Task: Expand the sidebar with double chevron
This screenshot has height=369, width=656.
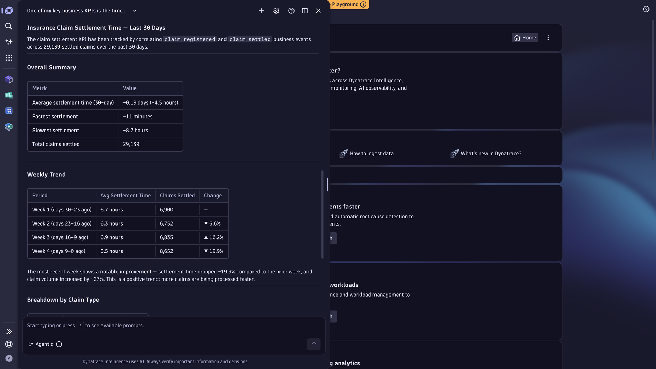Action: 9,331
